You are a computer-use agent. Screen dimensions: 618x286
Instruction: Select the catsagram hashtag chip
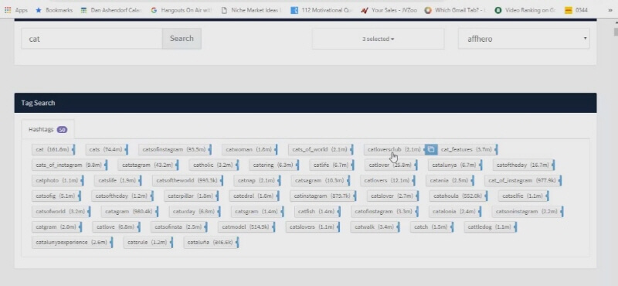[321, 180]
